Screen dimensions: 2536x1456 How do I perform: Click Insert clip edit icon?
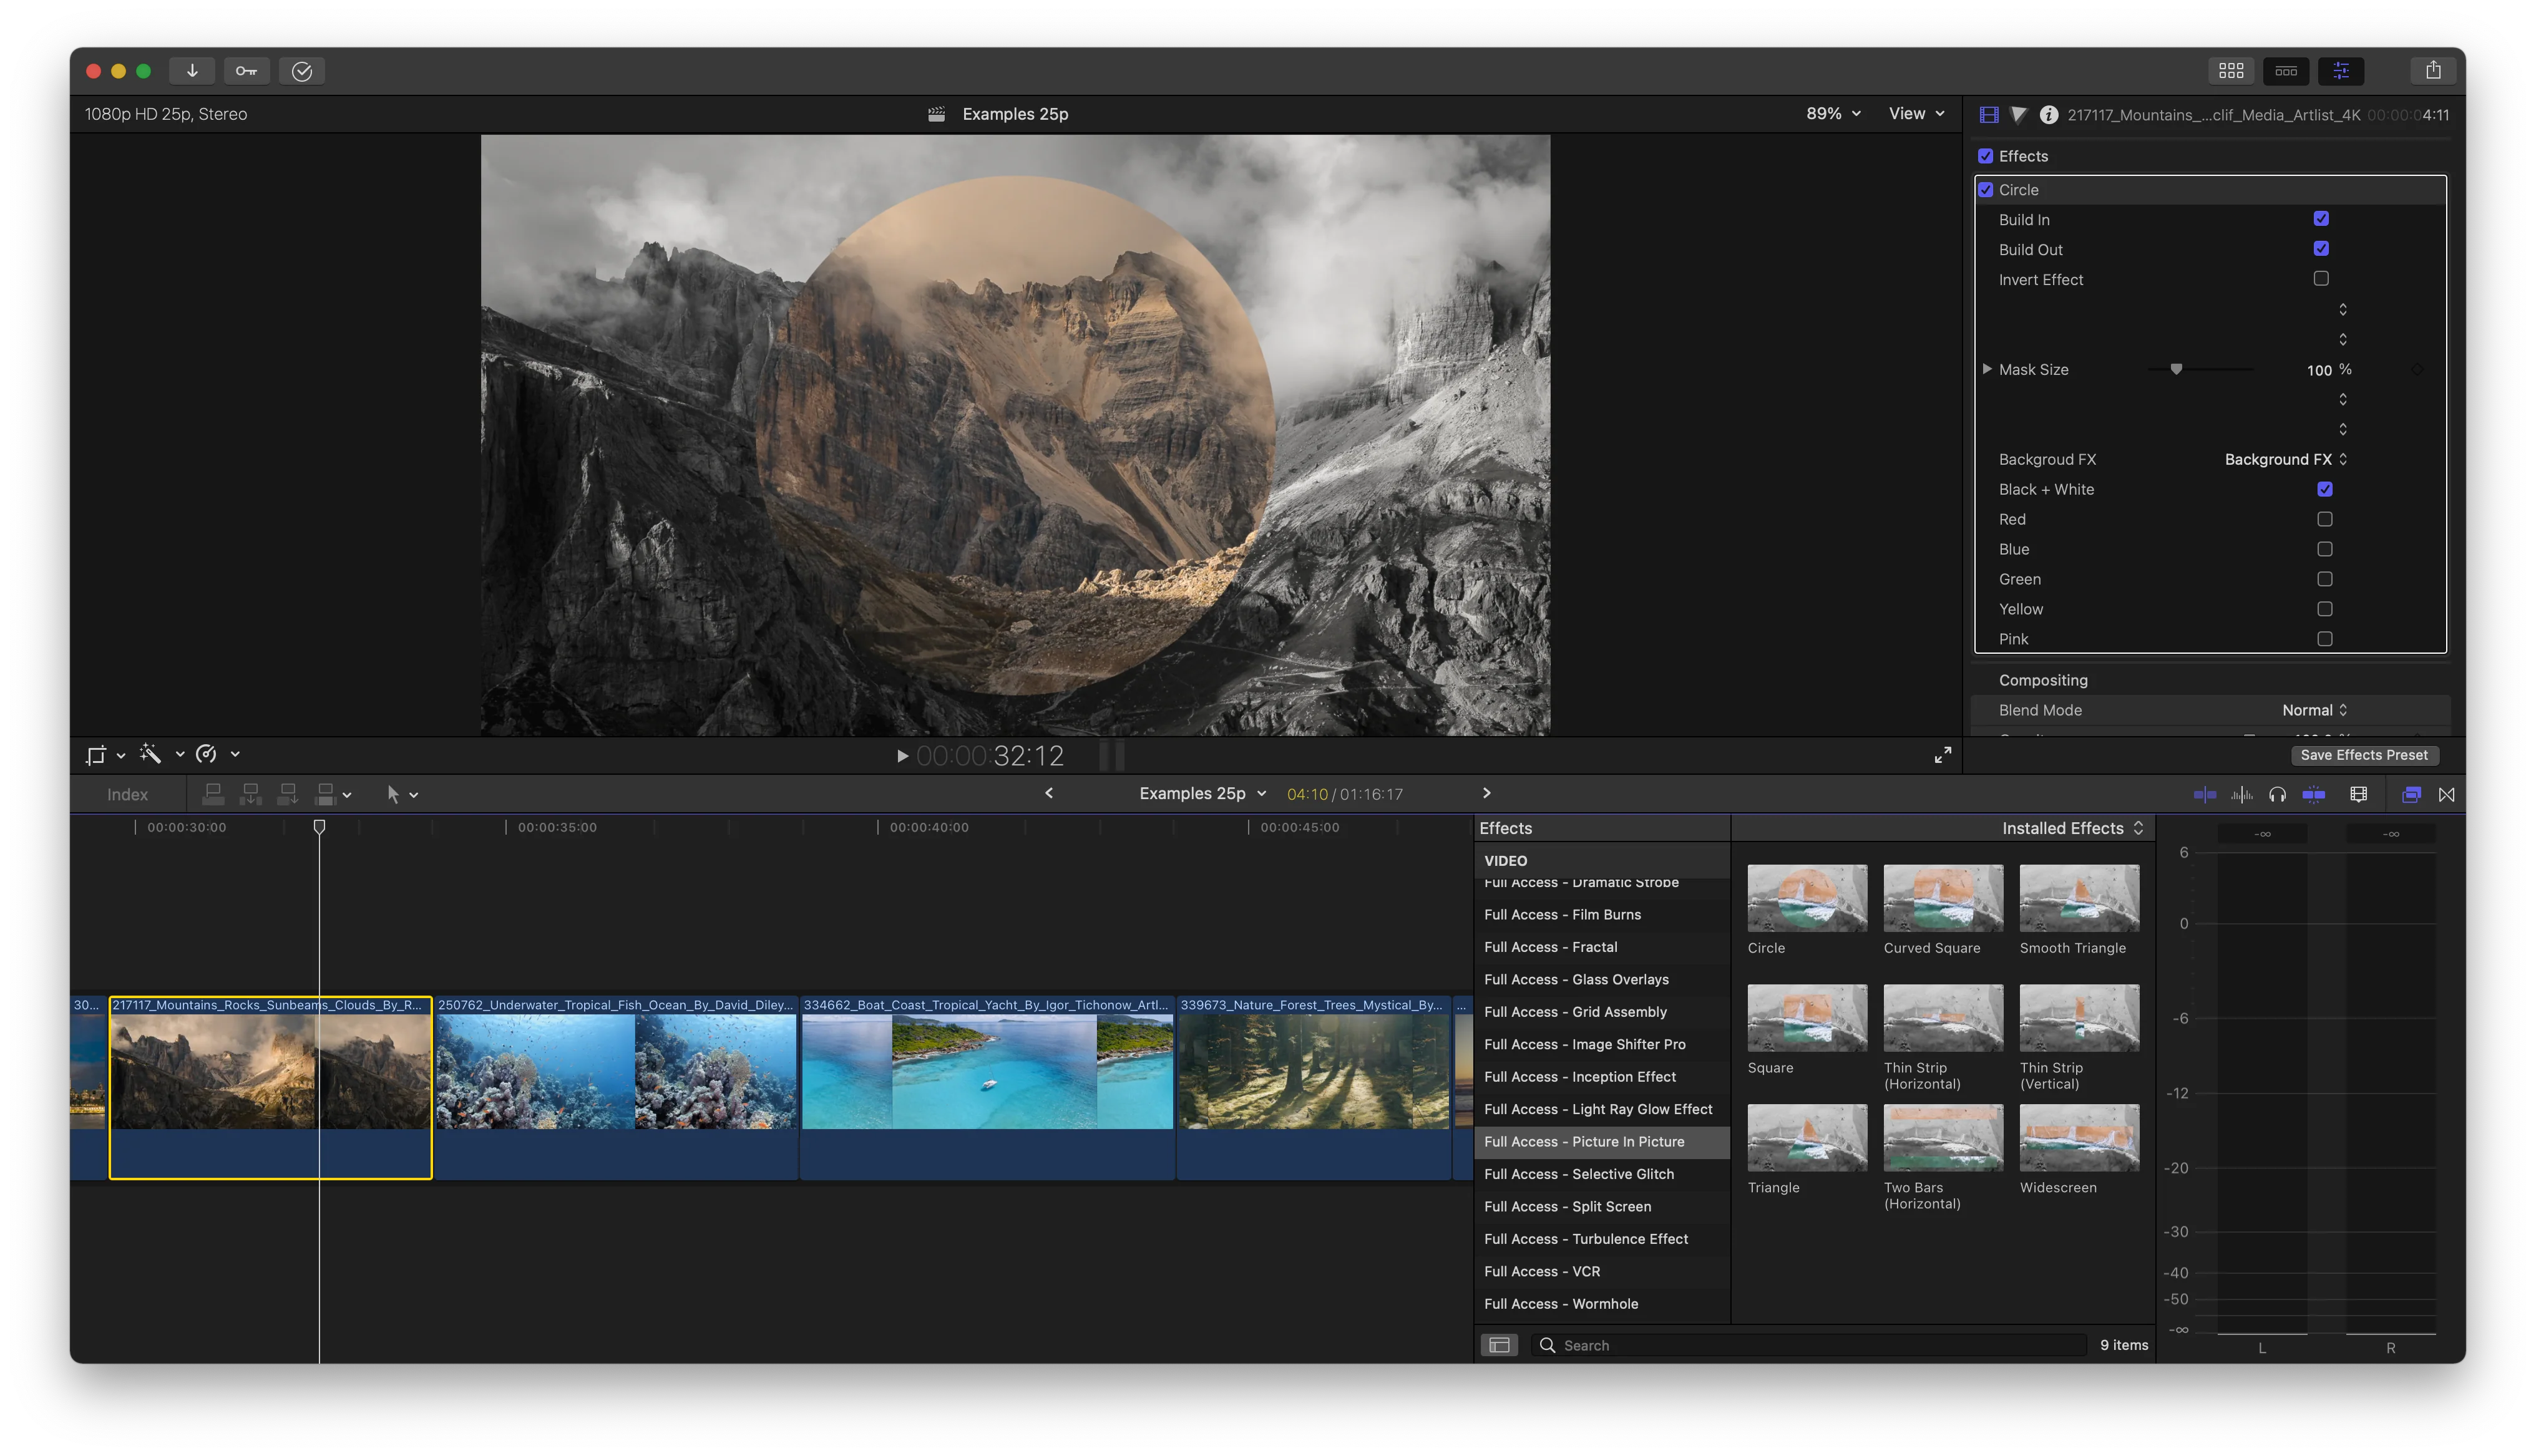(x=251, y=794)
